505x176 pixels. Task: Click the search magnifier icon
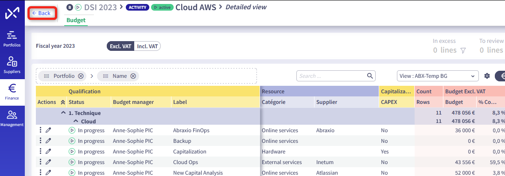tap(370, 76)
